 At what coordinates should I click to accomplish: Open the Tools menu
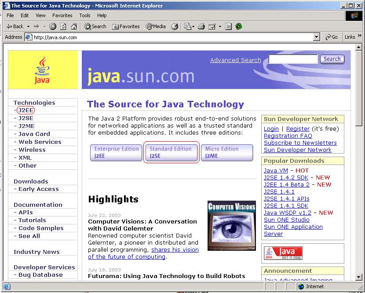[x=85, y=15]
